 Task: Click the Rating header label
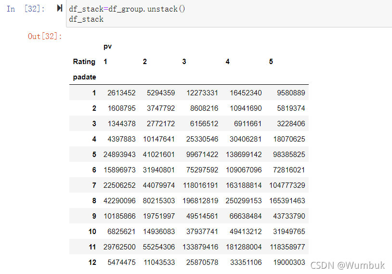(84, 62)
